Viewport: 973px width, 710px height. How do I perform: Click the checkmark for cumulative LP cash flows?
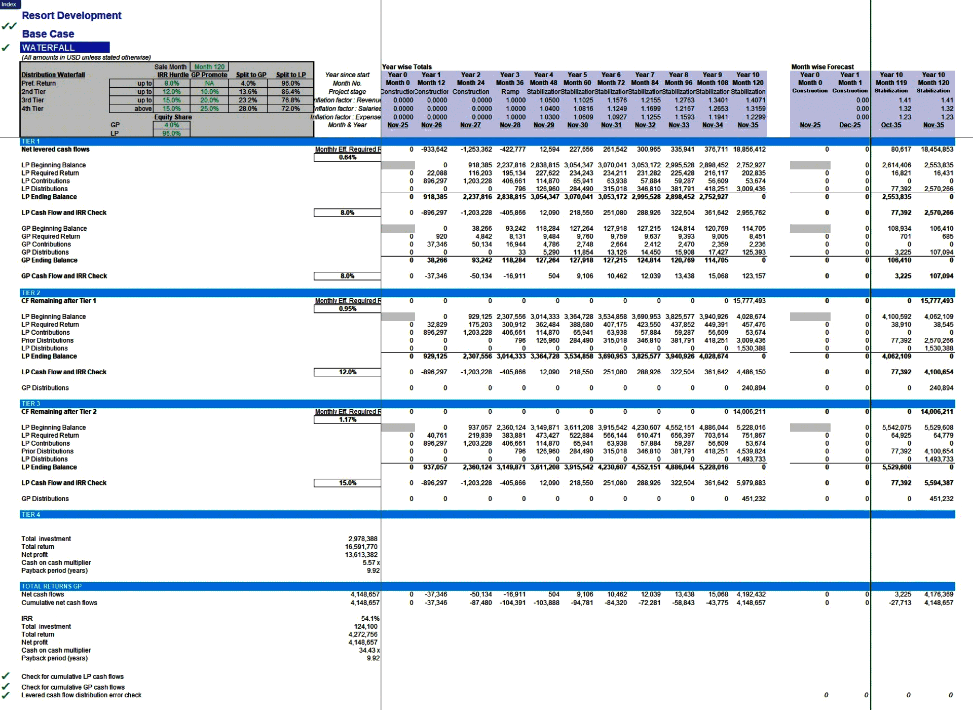tap(6, 676)
